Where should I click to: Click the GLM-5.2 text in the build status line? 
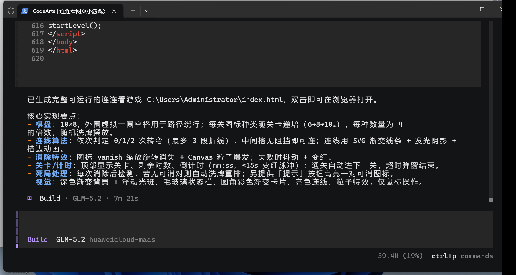click(87, 198)
